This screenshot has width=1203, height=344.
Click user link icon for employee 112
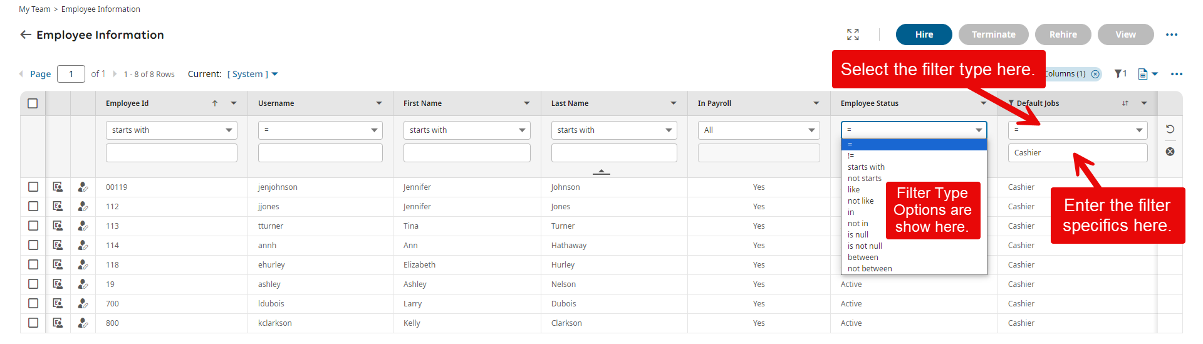83,206
